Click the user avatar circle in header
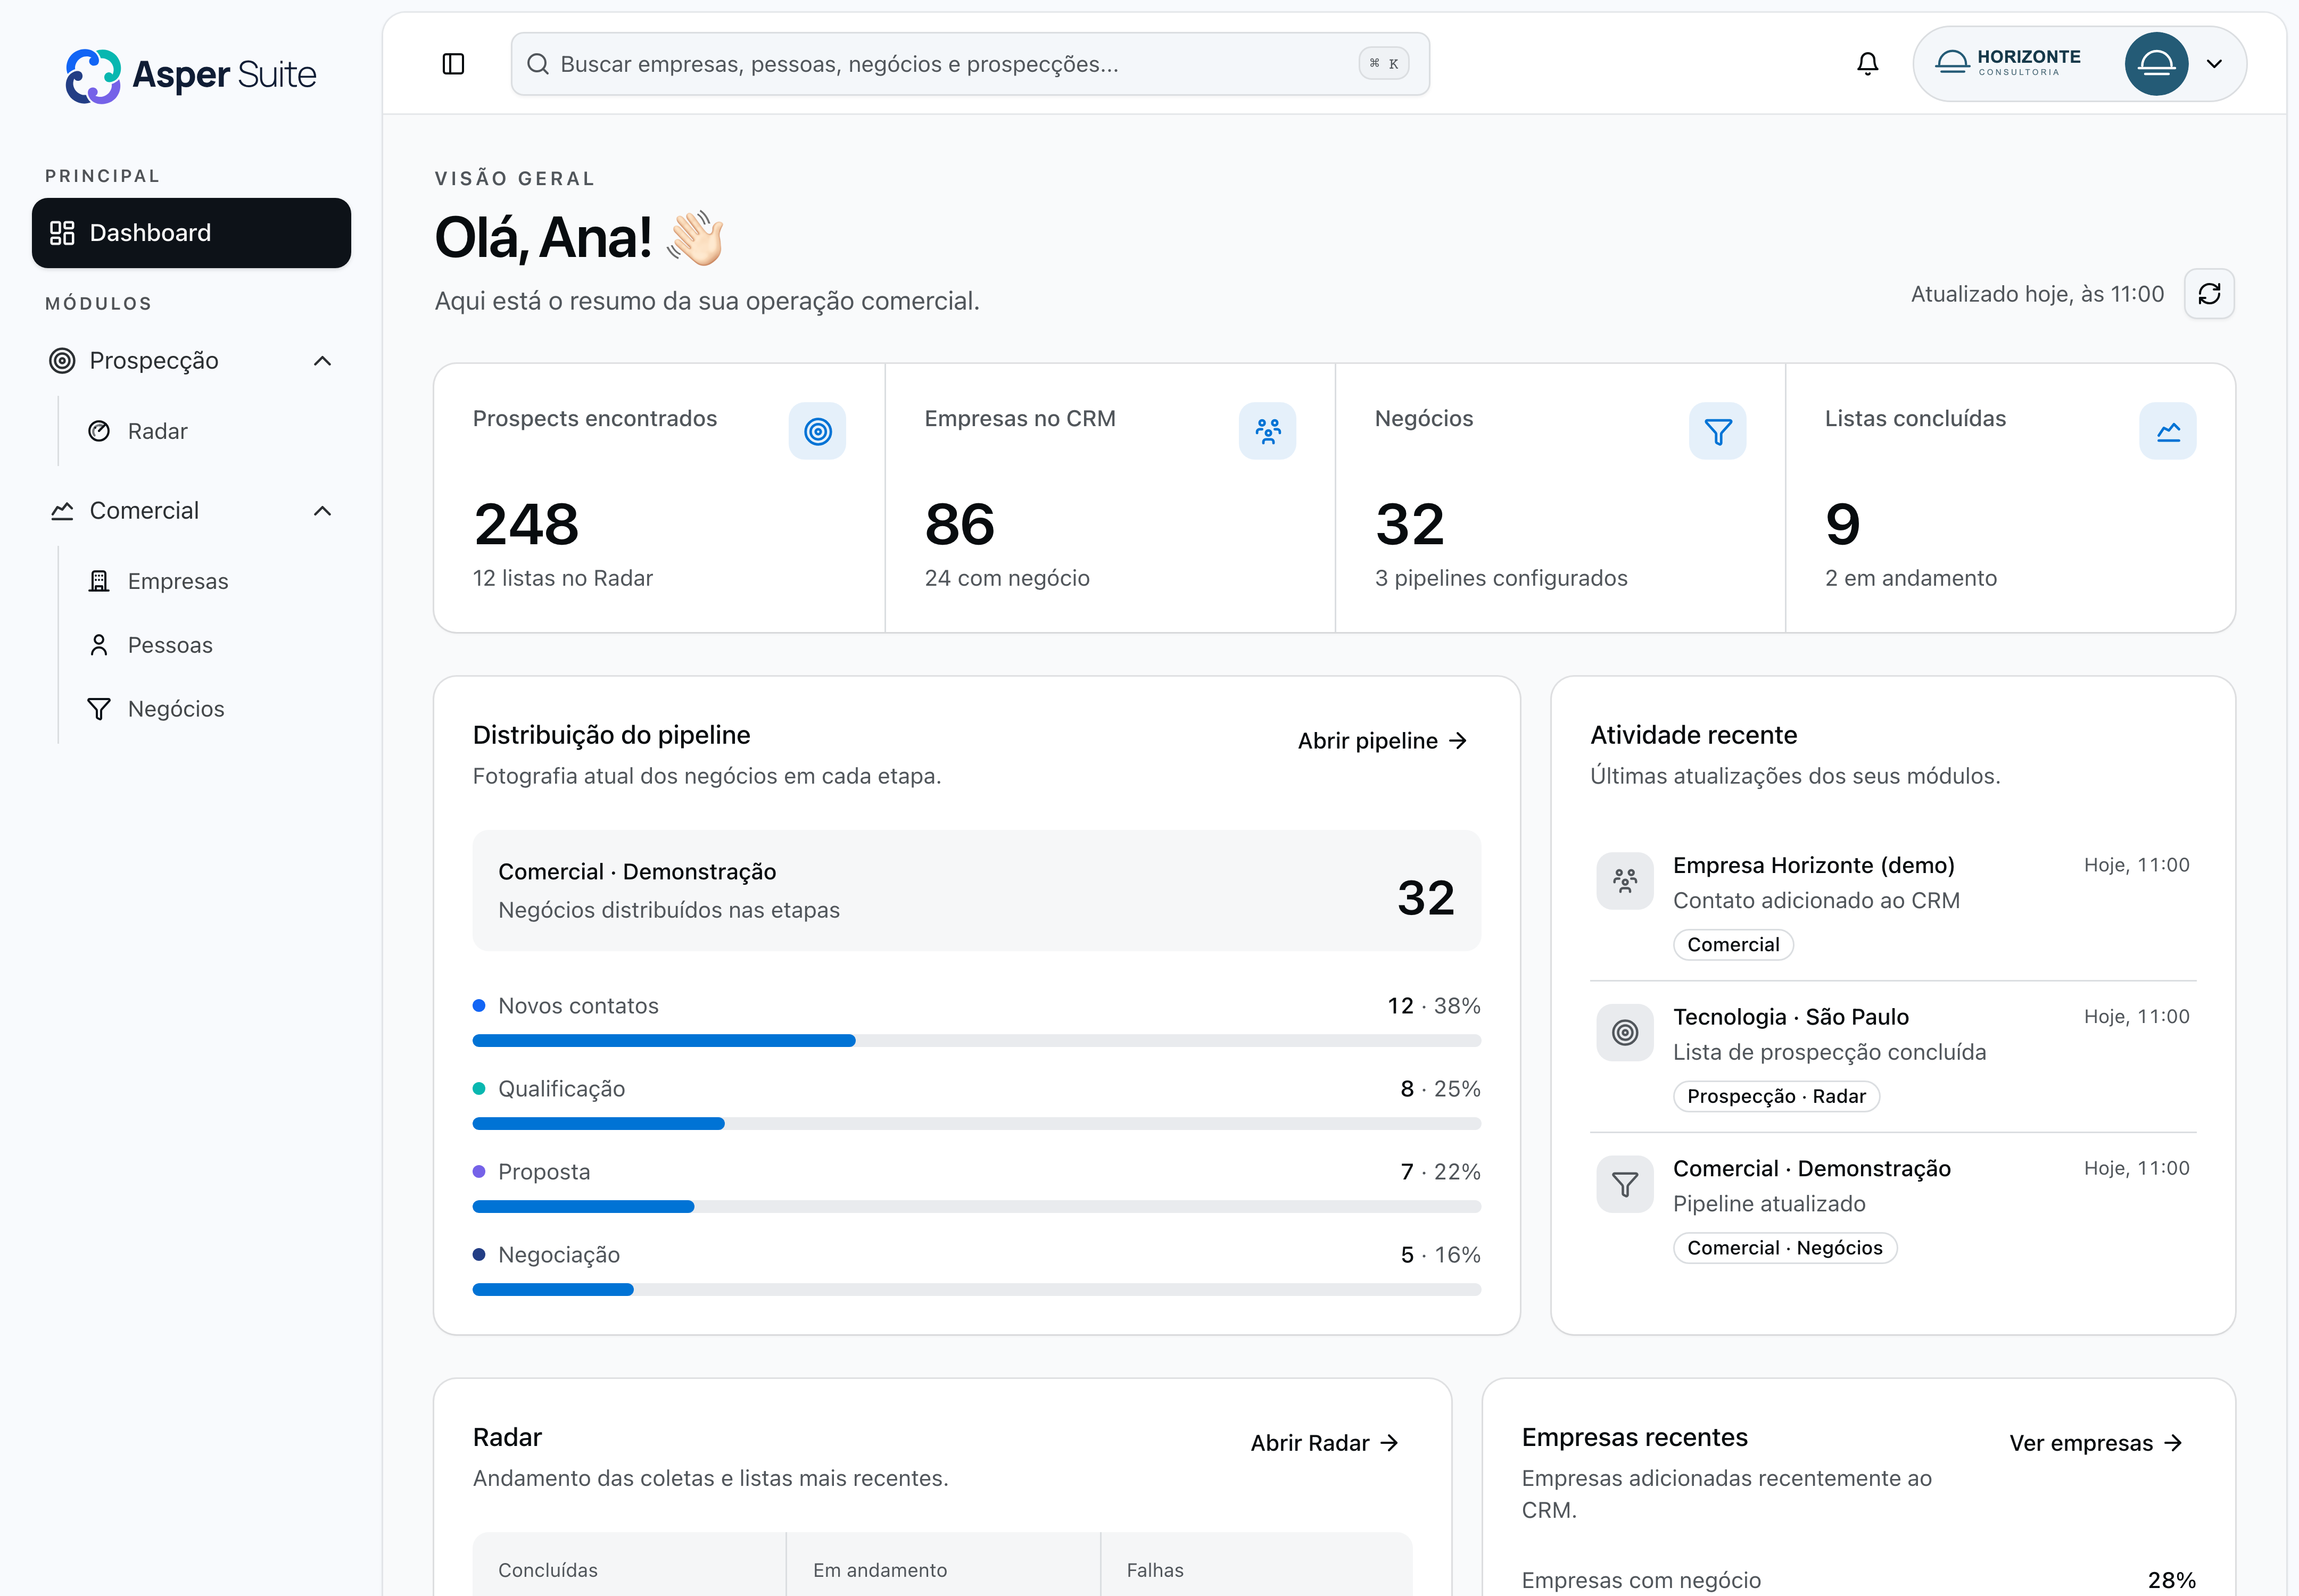Screen dimensions: 2299x1596 (2156, 64)
